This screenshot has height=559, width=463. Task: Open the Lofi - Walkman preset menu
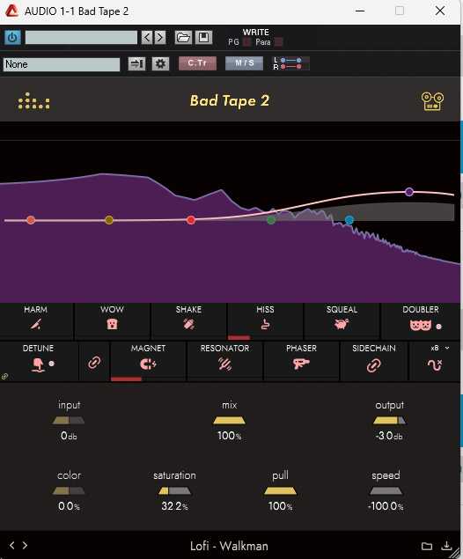coord(229,546)
